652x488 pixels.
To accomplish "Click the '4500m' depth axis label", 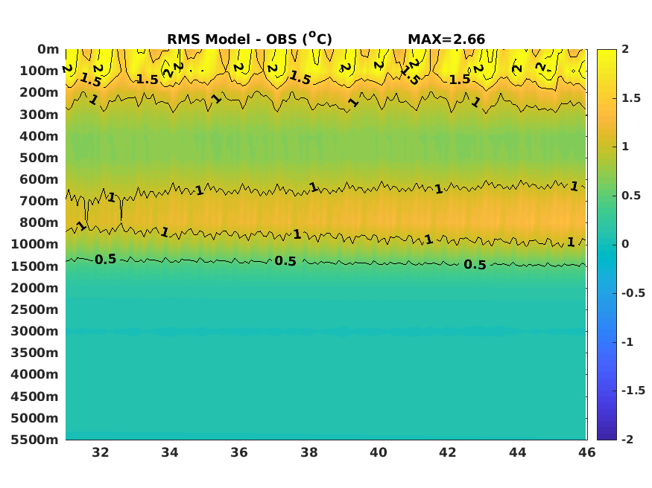I will click(x=35, y=396).
